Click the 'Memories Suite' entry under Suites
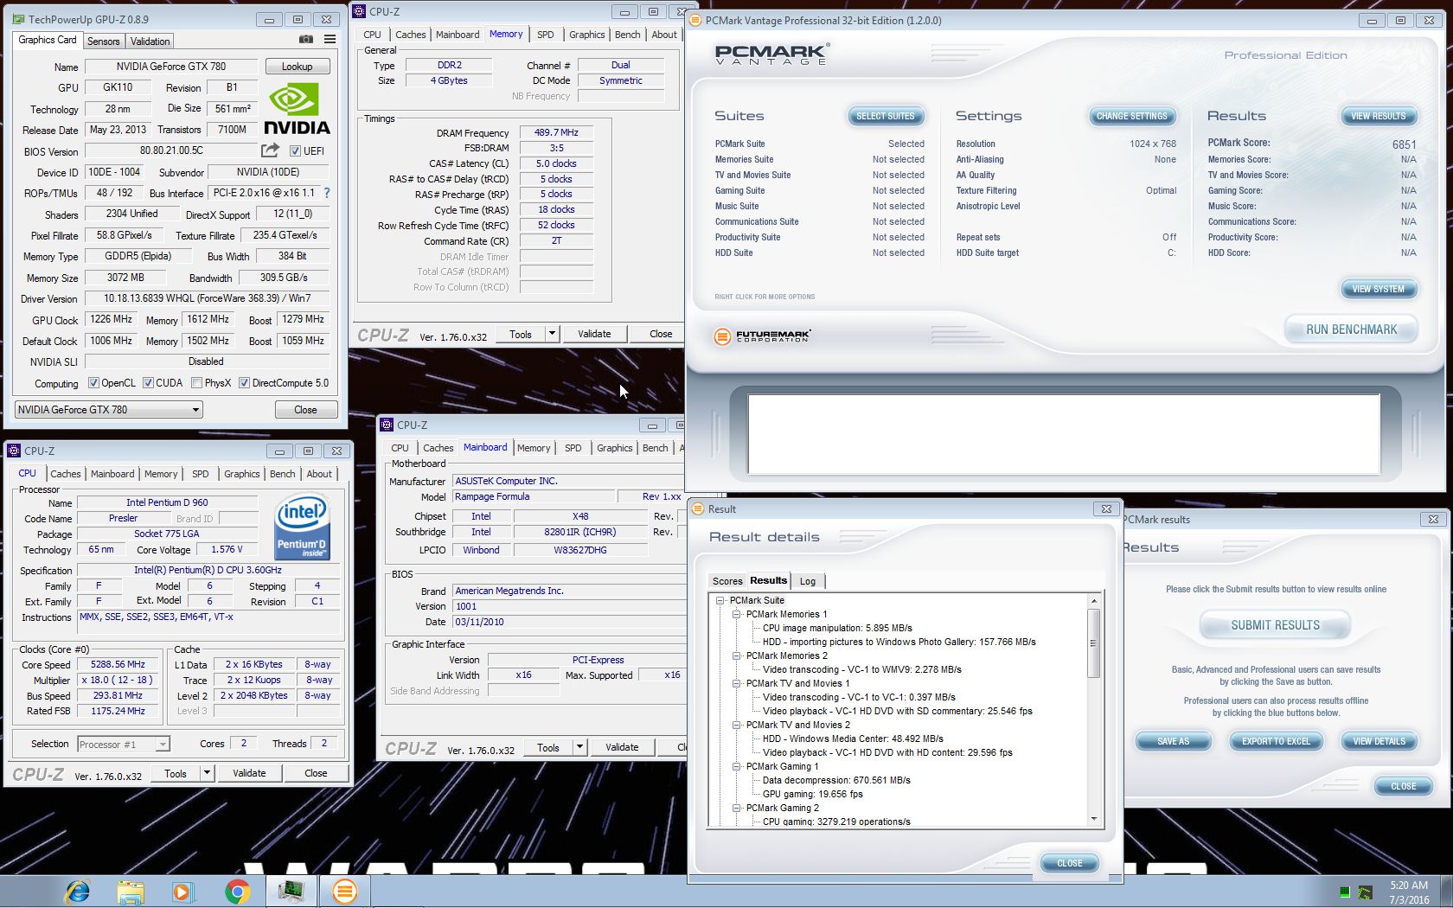 (x=744, y=159)
